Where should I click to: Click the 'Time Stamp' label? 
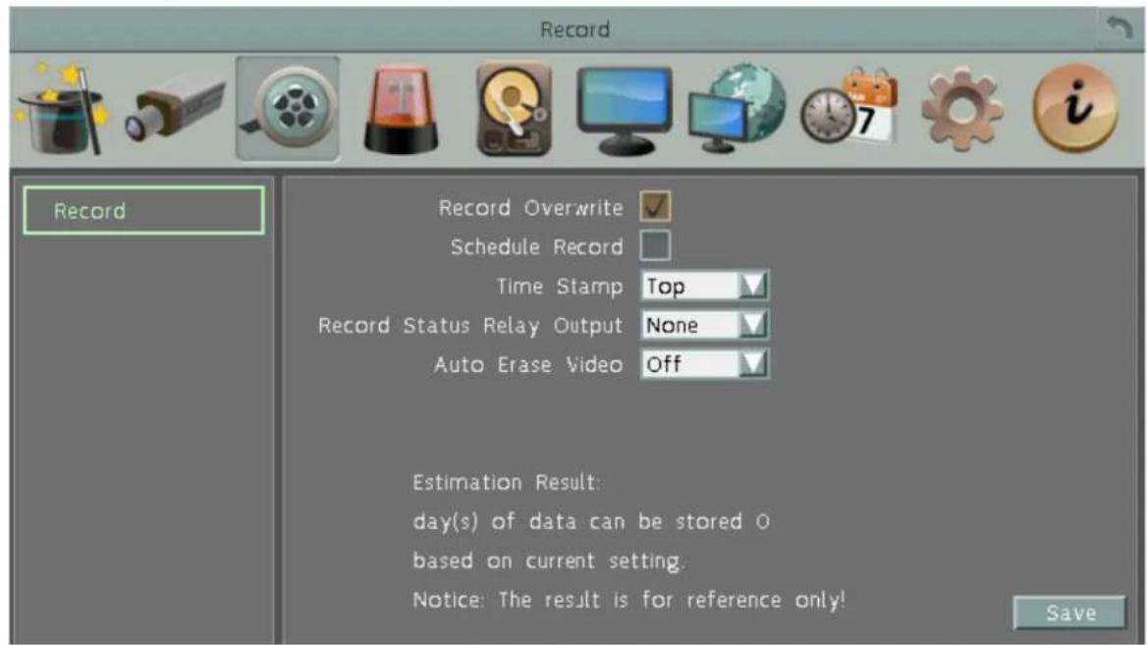tap(560, 286)
